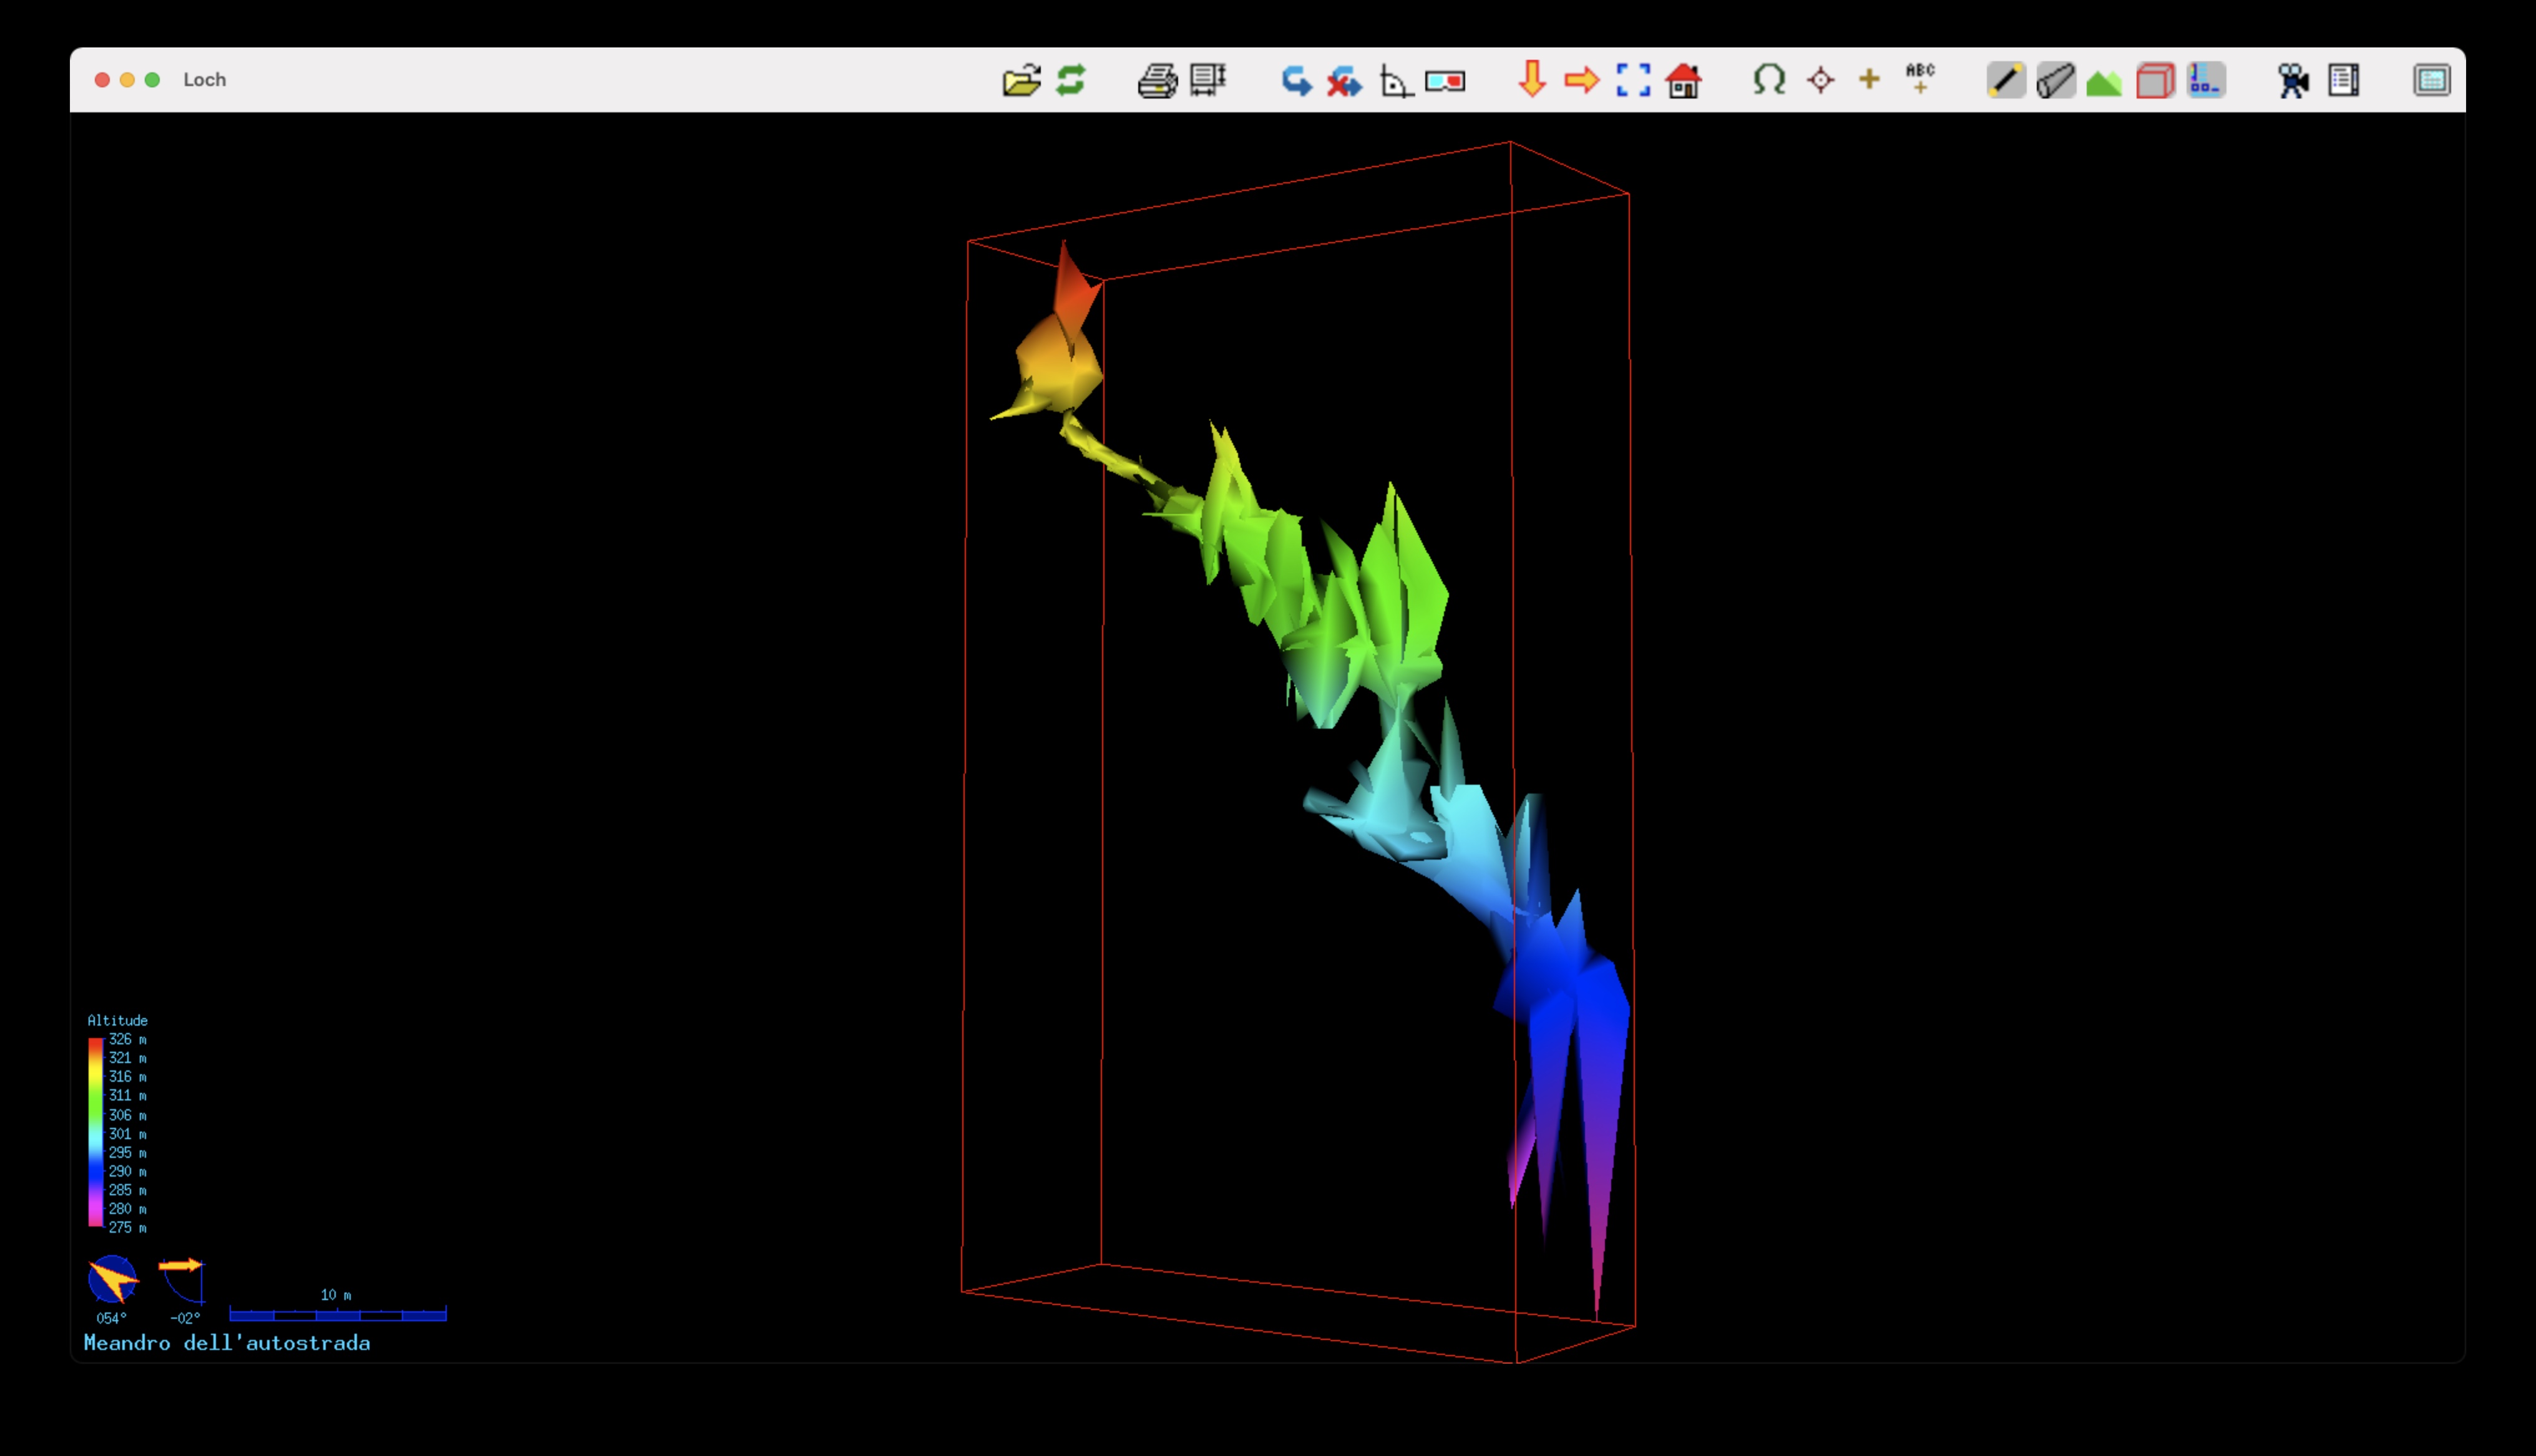Toggle green surface terrain icon
This screenshot has height=1456, width=2536.
coord(2104,82)
